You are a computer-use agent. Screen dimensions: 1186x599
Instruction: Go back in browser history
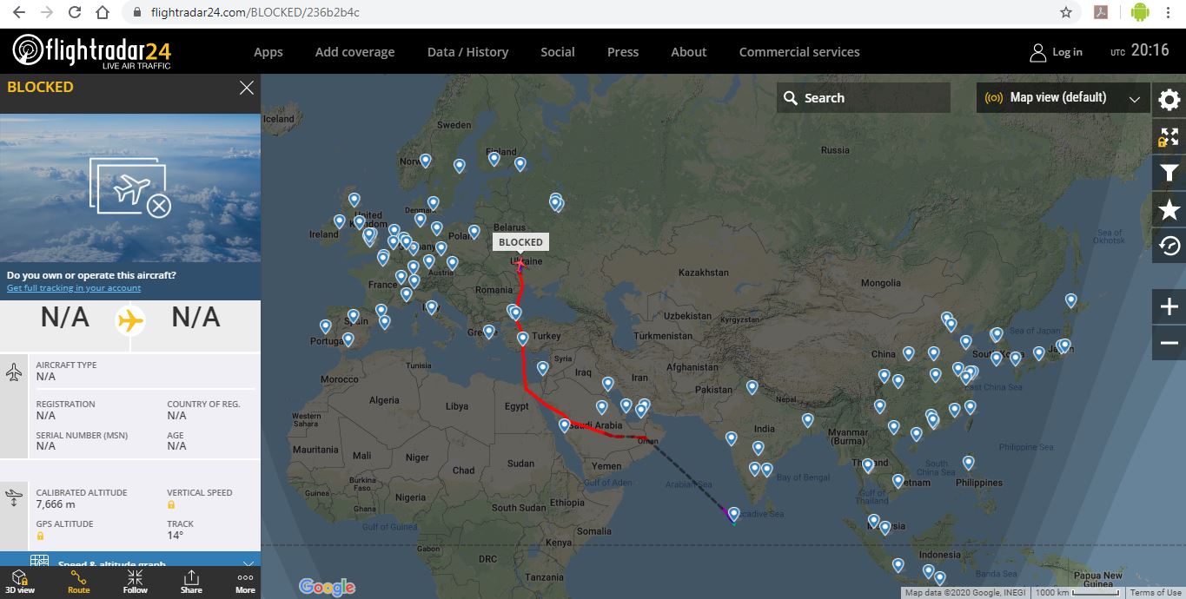pos(18,13)
